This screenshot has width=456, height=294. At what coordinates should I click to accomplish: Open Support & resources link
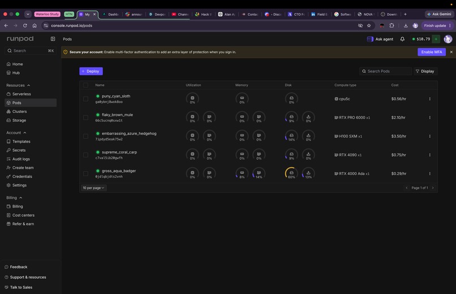point(25,277)
